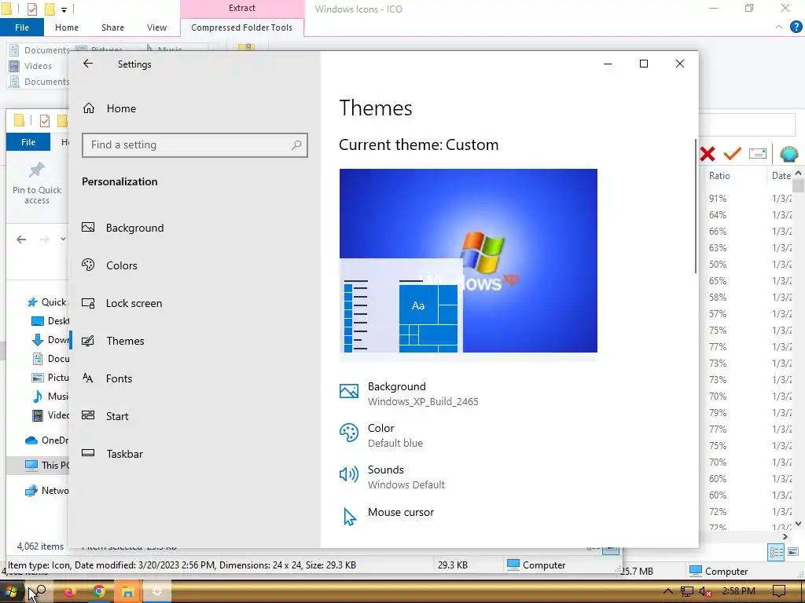The image size is (805, 603).
Task: Open theme Background Windows_XP_Build_2465 option
Action: click(x=409, y=394)
